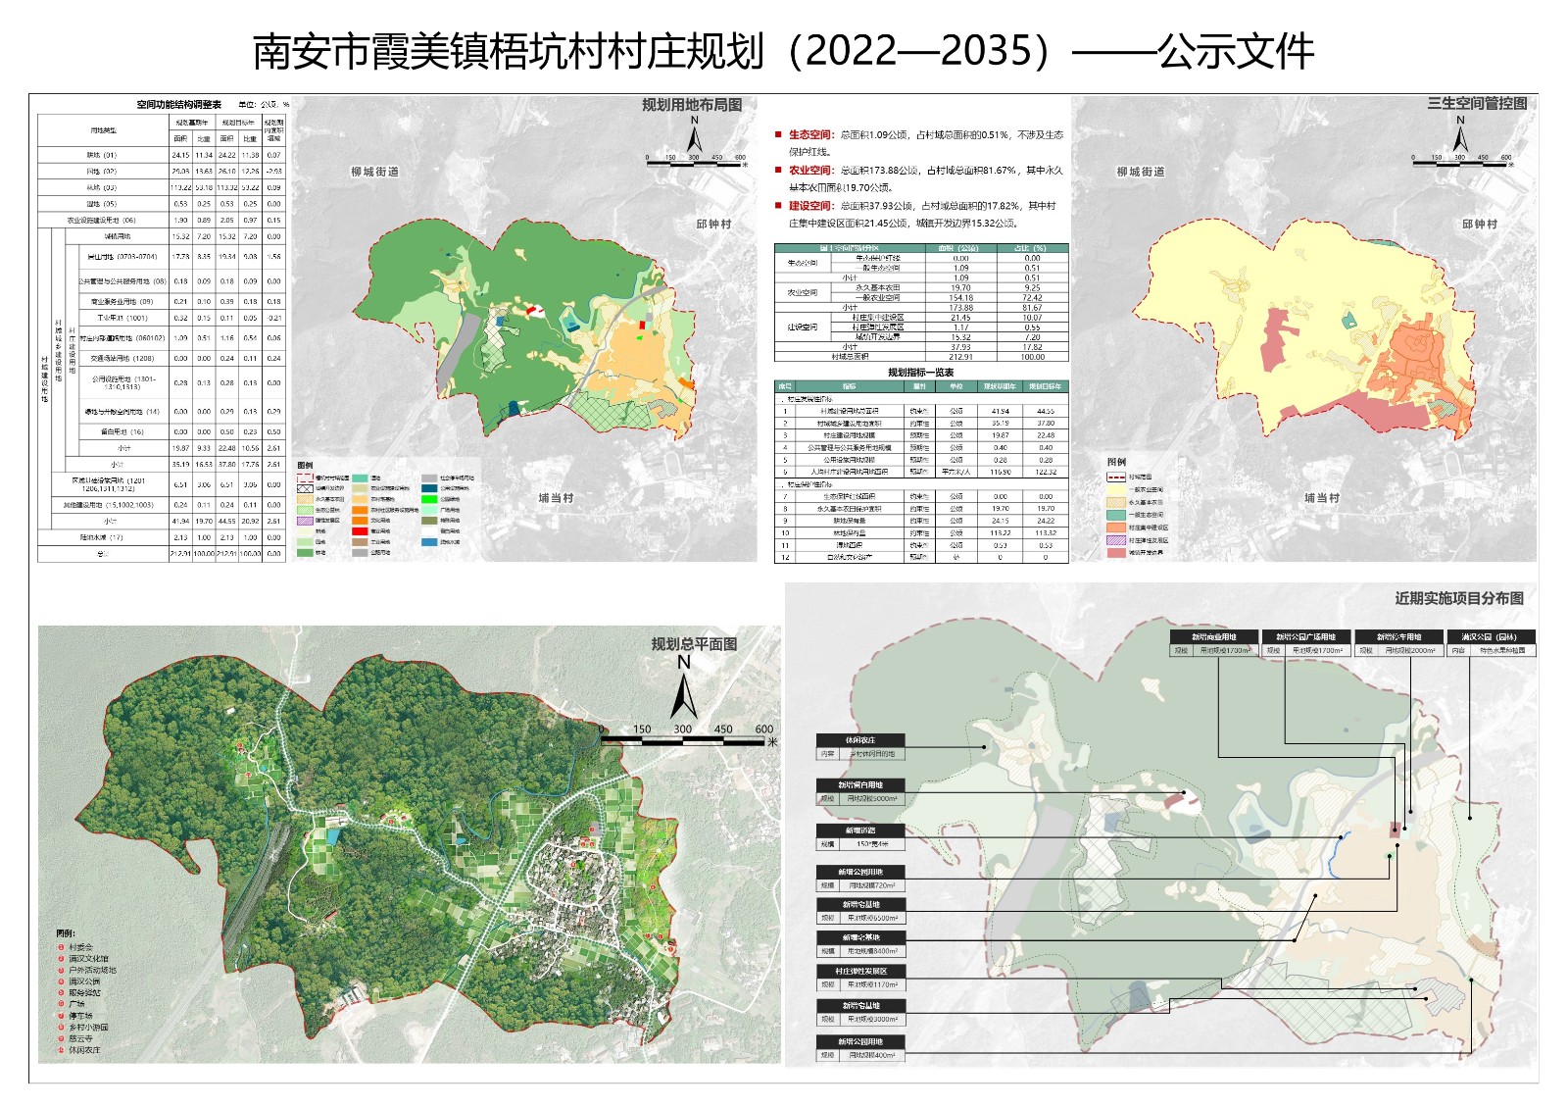Click the 近期实施项目分布图 map title
Screen dimensions: 1568x1107
point(1459,597)
